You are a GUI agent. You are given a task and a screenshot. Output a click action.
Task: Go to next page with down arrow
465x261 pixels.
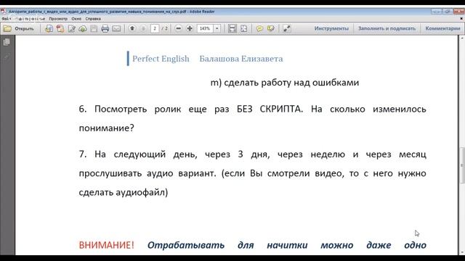(143, 28)
